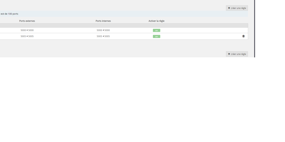Click the "Activer la règle" column header
Image resolution: width=285 pixels, height=142 pixels.
coord(156,21)
